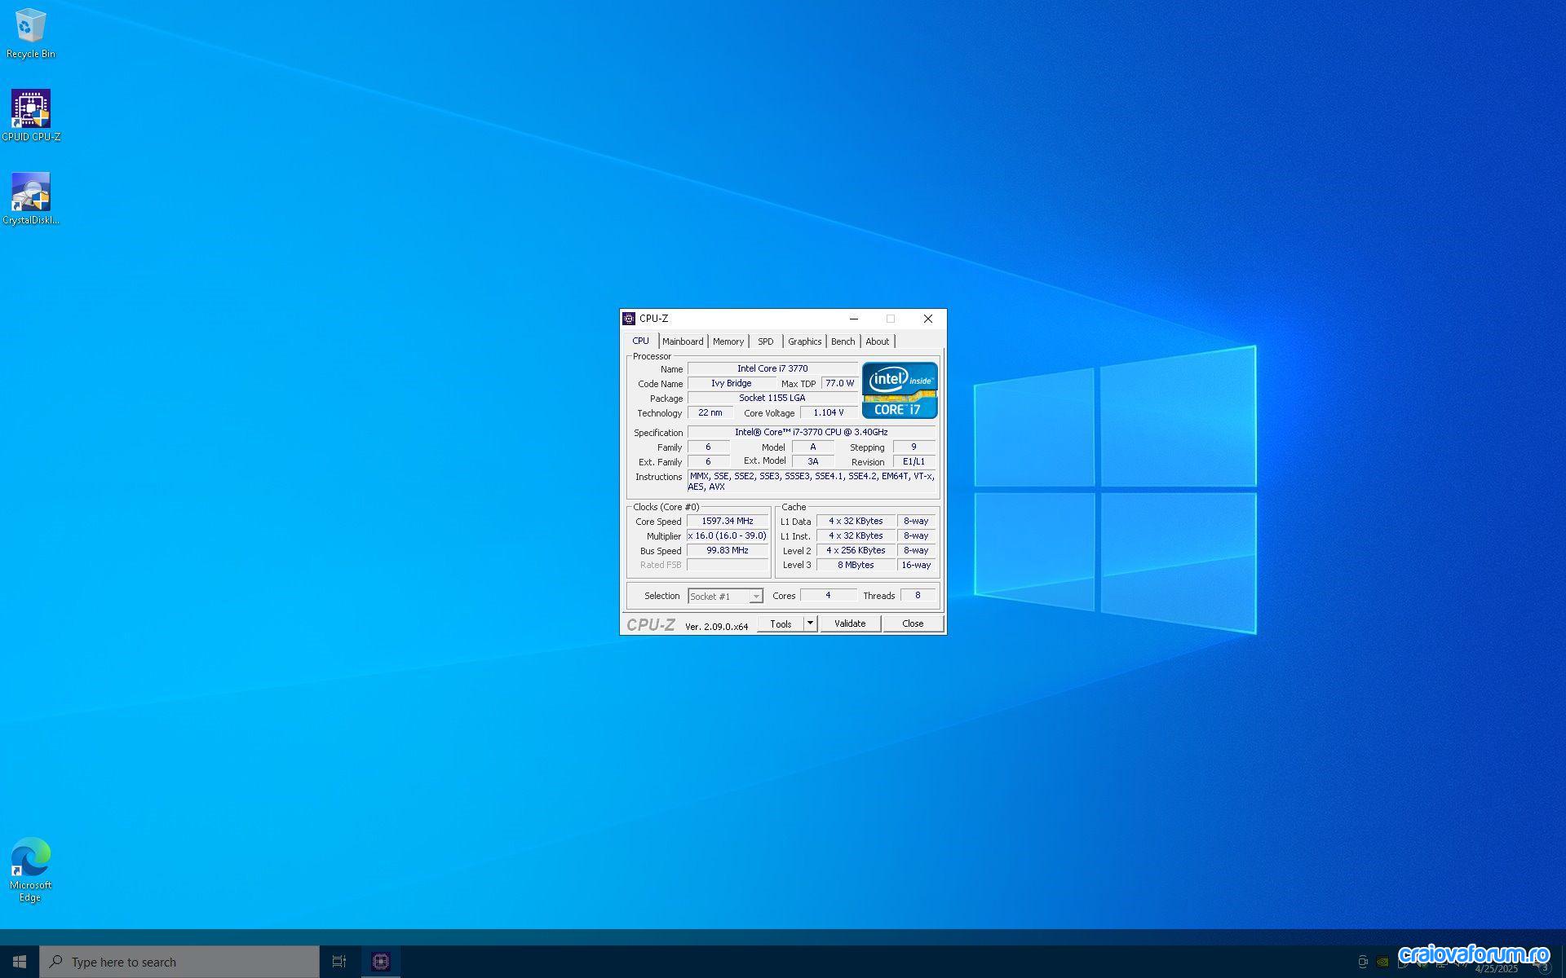Click the processor Name field Intel Core i7 3770

pyautogui.click(x=772, y=368)
